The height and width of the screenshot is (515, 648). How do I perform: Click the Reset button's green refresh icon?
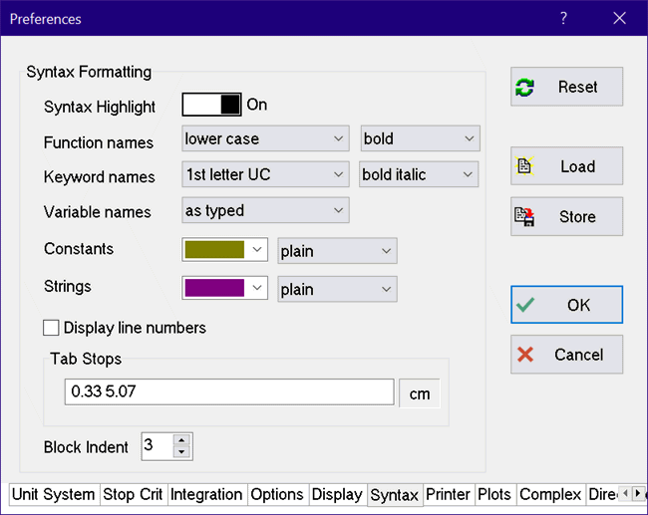524,88
